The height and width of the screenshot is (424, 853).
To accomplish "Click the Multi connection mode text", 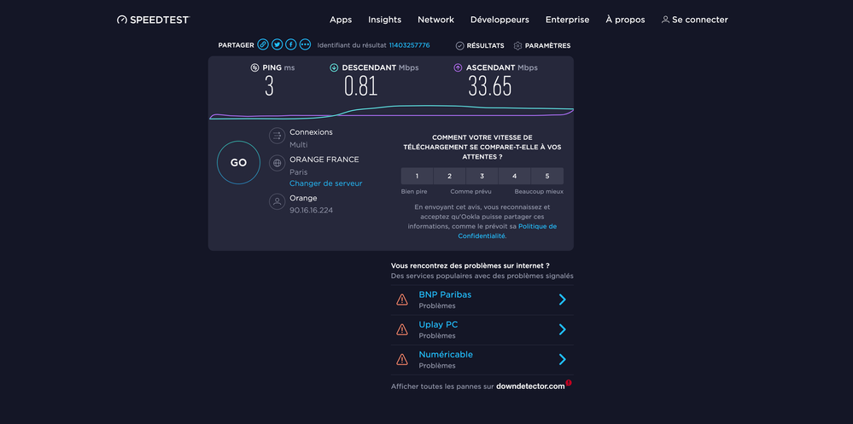I will coord(299,144).
